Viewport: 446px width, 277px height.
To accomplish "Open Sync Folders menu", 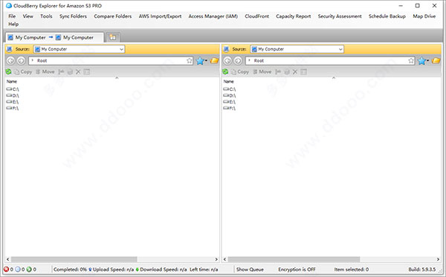I will pos(73,16).
